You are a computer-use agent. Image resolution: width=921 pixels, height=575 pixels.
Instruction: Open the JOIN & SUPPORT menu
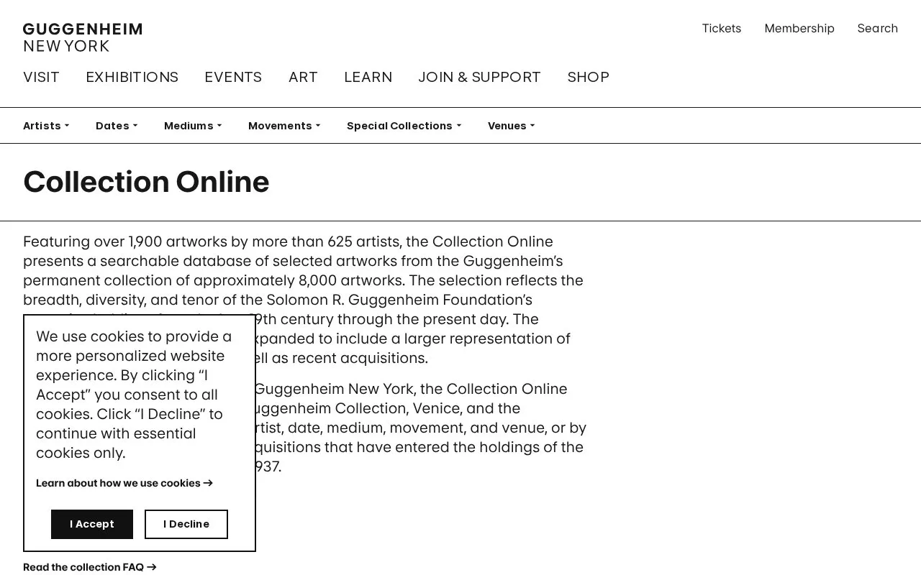479,77
